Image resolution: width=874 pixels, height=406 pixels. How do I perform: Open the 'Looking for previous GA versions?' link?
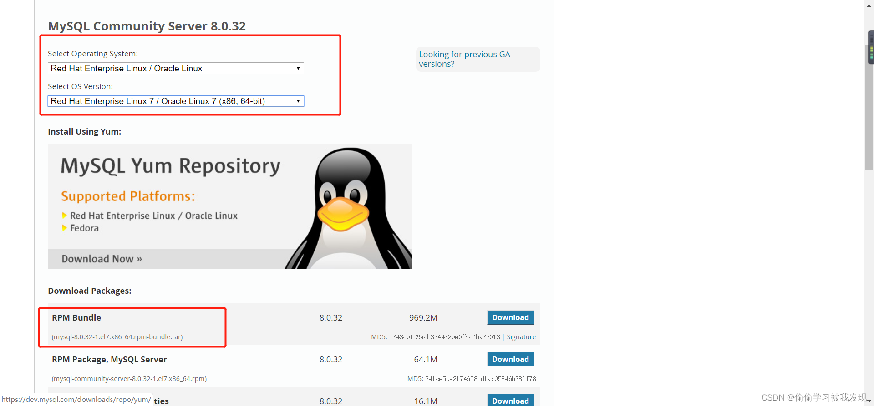coord(464,59)
